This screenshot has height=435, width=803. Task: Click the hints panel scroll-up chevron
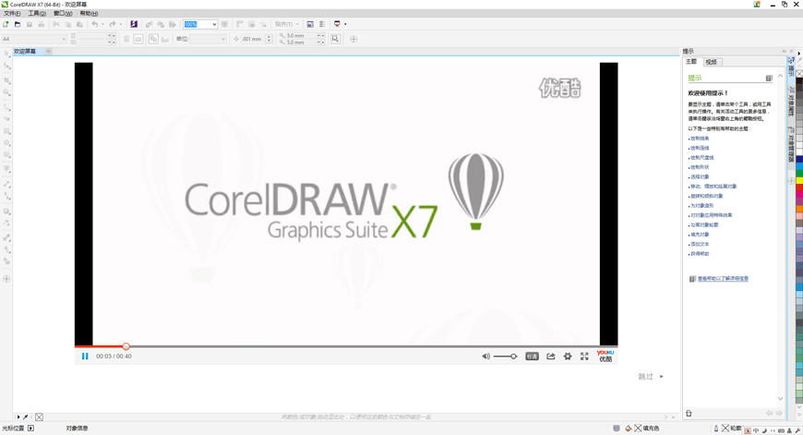780,76
